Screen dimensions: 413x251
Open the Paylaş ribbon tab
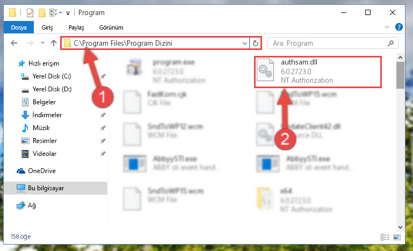(76, 27)
